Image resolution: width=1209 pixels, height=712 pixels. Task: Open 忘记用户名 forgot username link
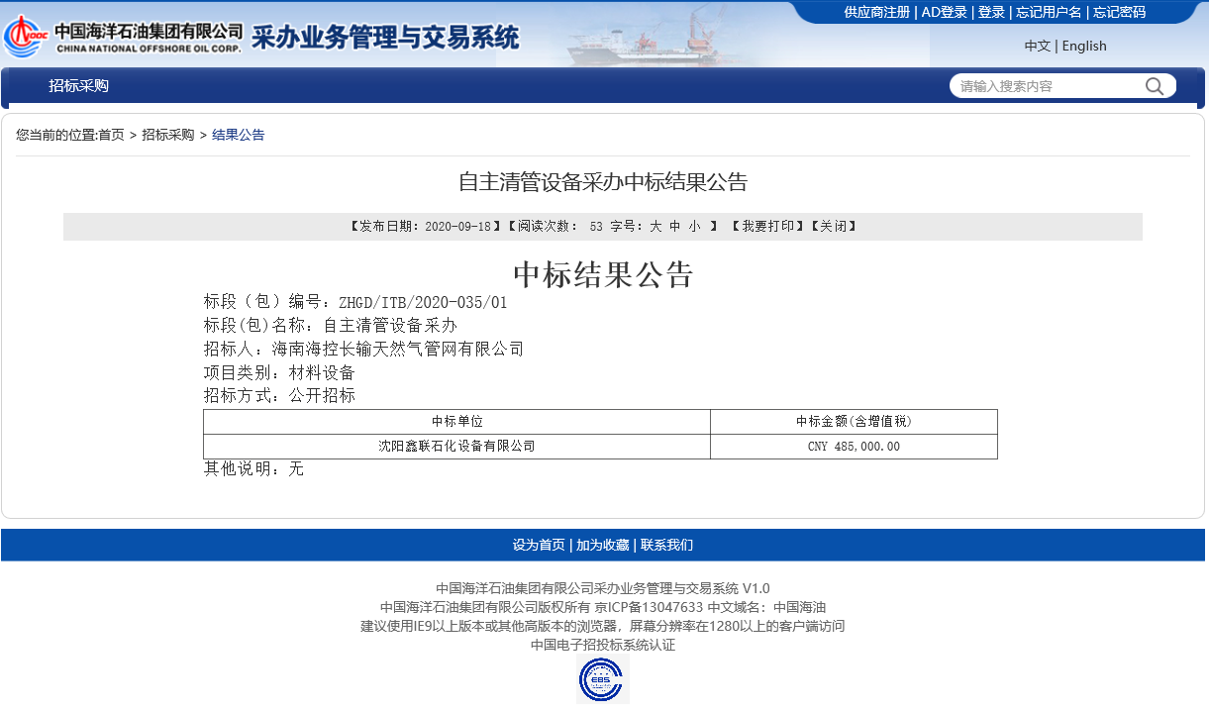1049,12
